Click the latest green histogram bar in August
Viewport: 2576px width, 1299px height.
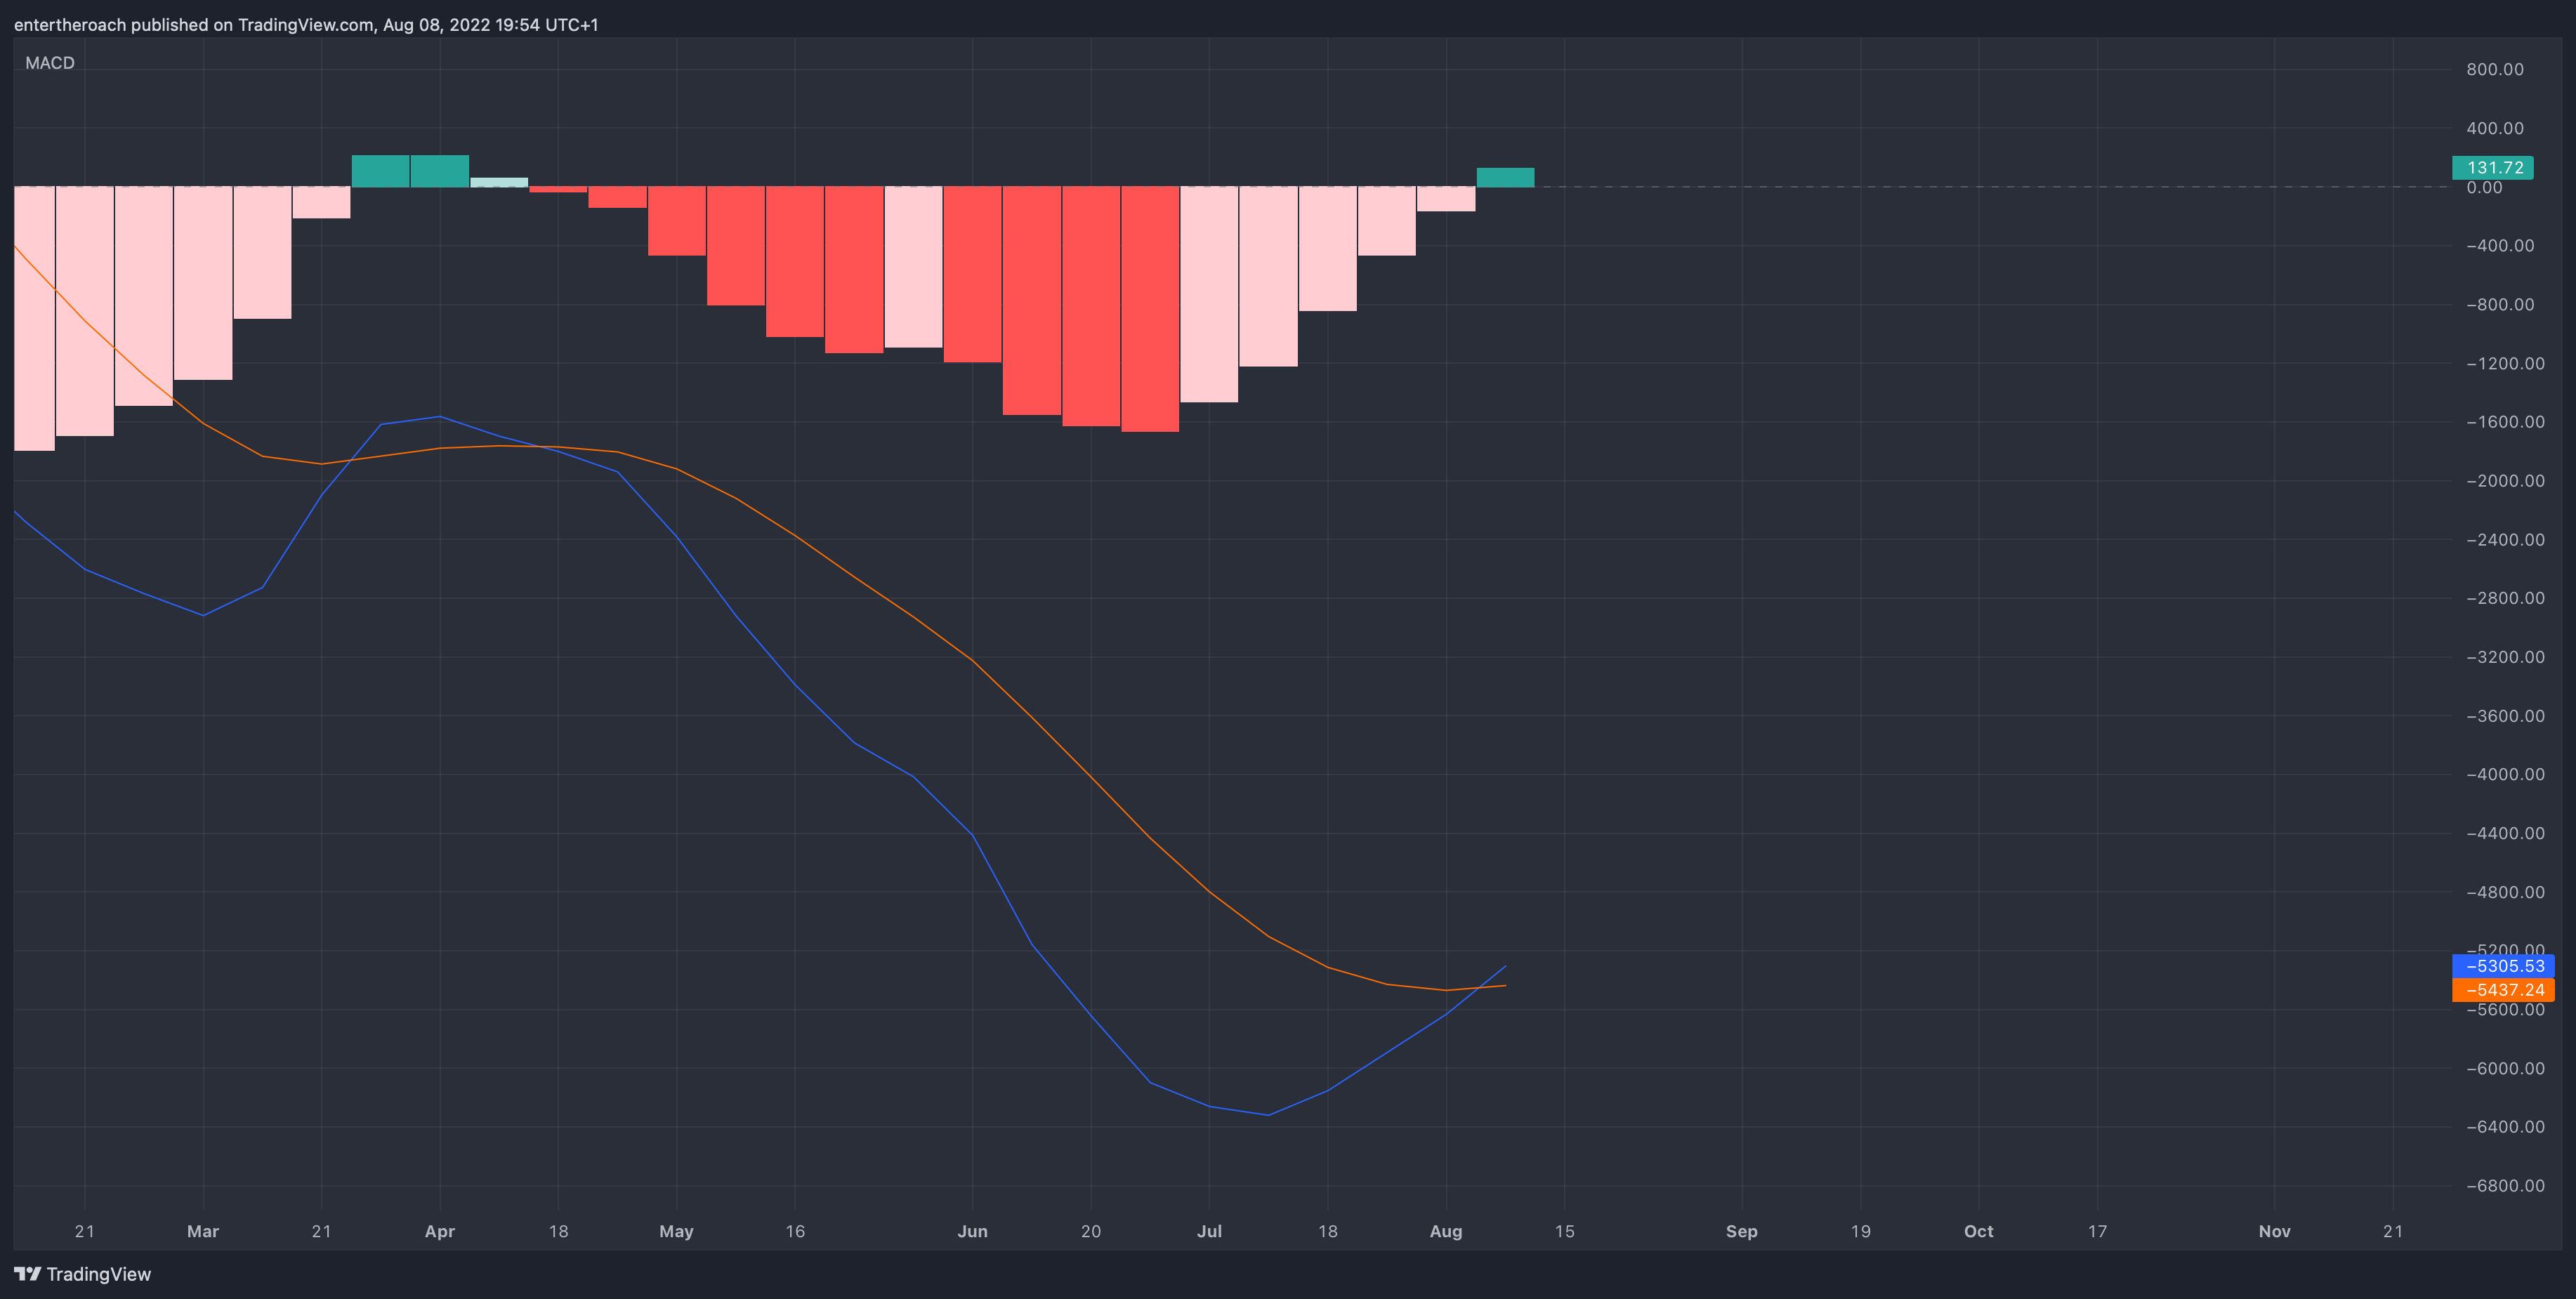(x=1505, y=177)
